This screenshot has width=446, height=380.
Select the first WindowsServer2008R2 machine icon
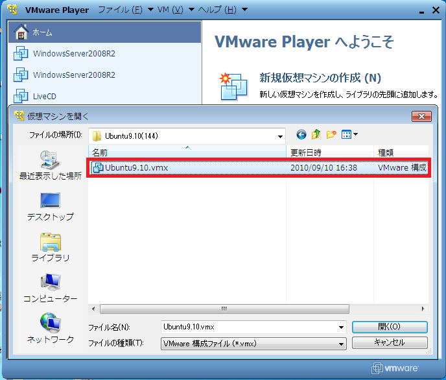[21, 53]
